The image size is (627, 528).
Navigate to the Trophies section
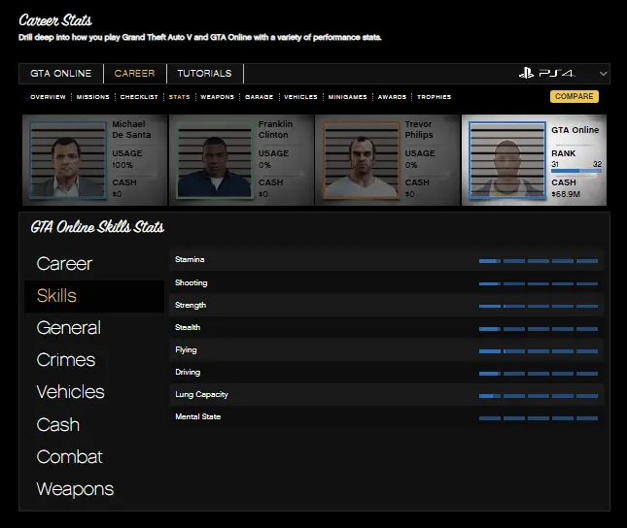(435, 97)
